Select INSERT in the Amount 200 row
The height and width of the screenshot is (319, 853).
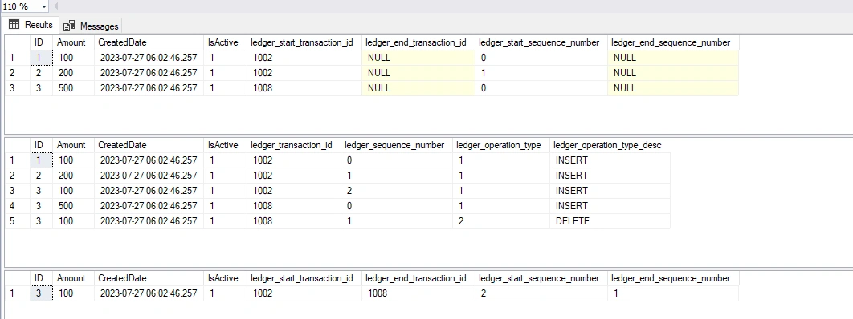point(610,176)
